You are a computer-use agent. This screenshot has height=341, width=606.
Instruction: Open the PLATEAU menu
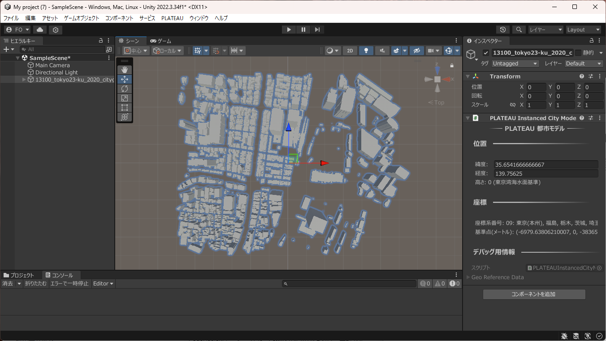click(173, 18)
